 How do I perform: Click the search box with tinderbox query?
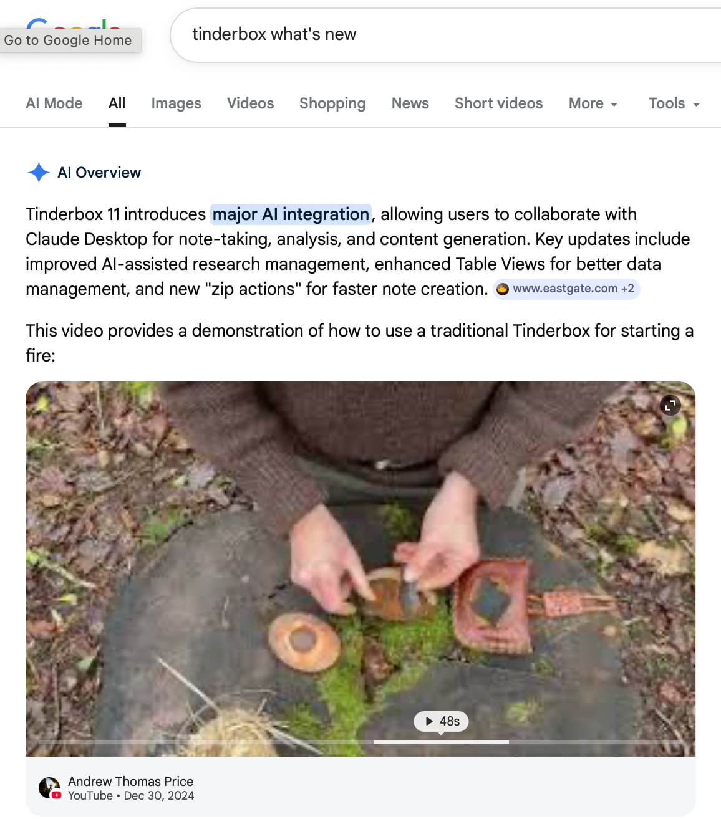click(x=437, y=34)
